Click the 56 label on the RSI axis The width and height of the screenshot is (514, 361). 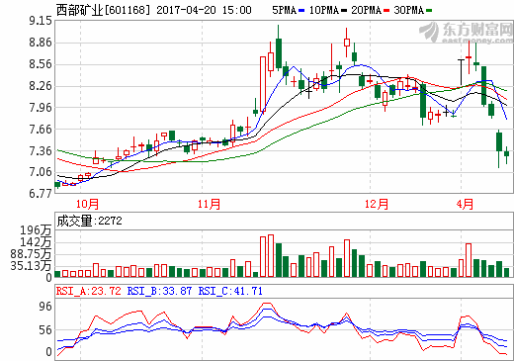(45, 330)
